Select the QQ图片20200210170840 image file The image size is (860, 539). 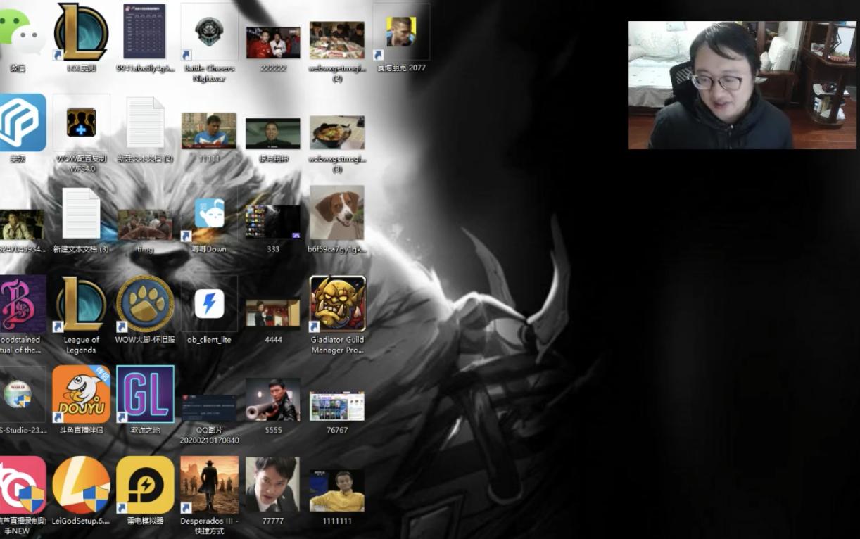209,407
